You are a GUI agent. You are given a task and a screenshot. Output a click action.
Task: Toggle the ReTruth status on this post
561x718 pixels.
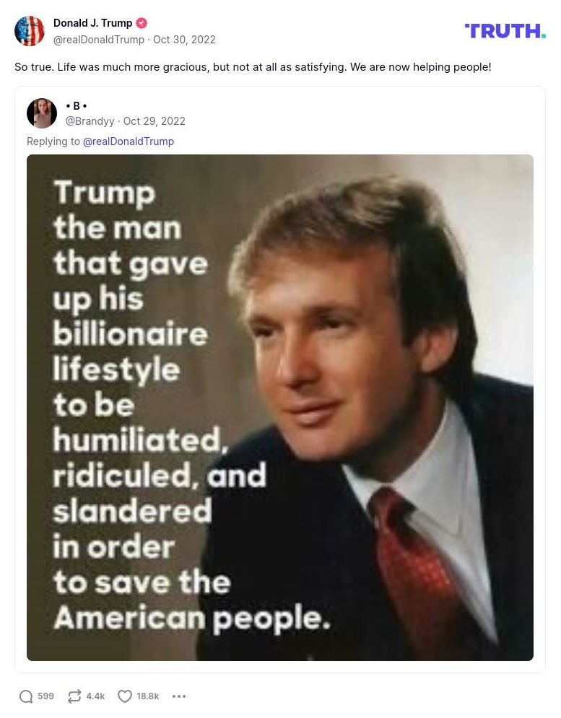click(x=74, y=696)
